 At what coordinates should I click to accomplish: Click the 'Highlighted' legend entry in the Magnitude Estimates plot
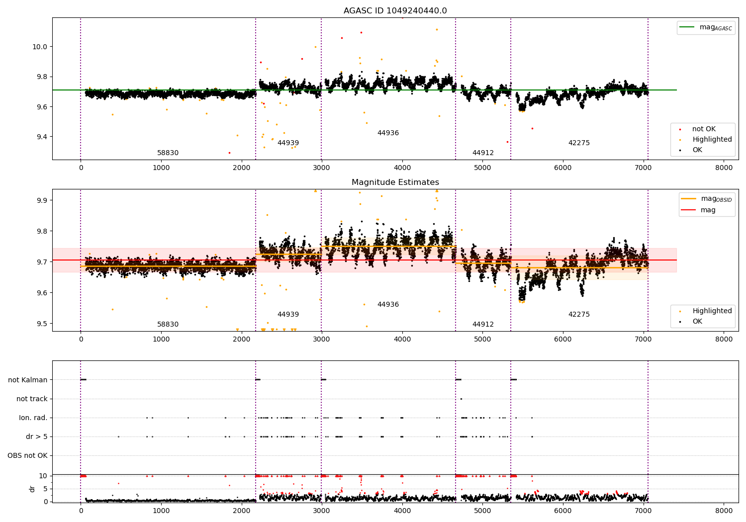pos(712,311)
